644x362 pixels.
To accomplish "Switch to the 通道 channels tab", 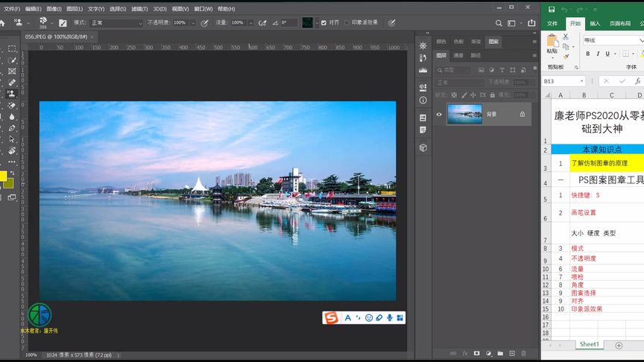I will (458, 55).
